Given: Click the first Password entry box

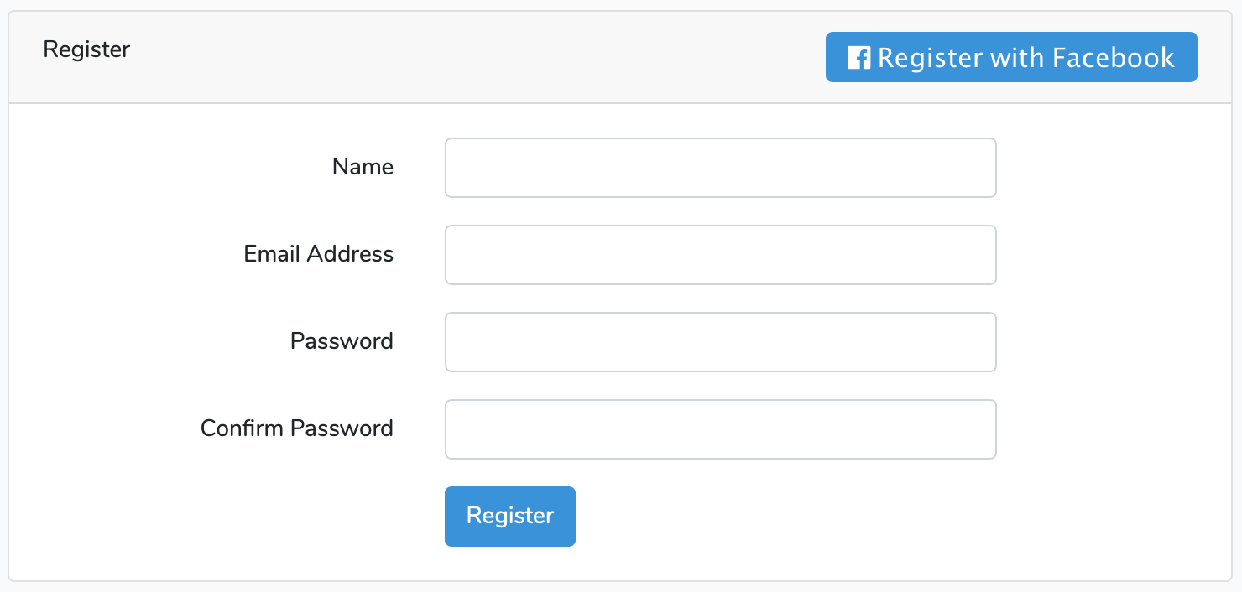Looking at the screenshot, I should pyautogui.click(x=720, y=342).
